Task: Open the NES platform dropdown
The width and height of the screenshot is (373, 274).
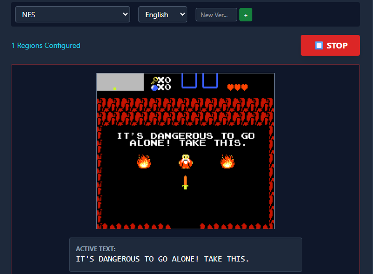Action: tap(72, 15)
